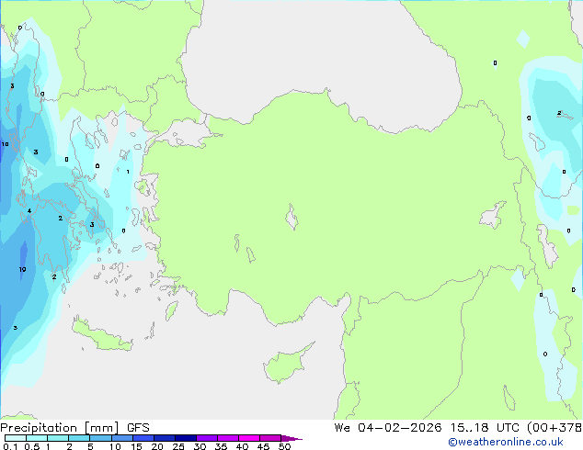Click the '30' legend scale value

(200, 446)
